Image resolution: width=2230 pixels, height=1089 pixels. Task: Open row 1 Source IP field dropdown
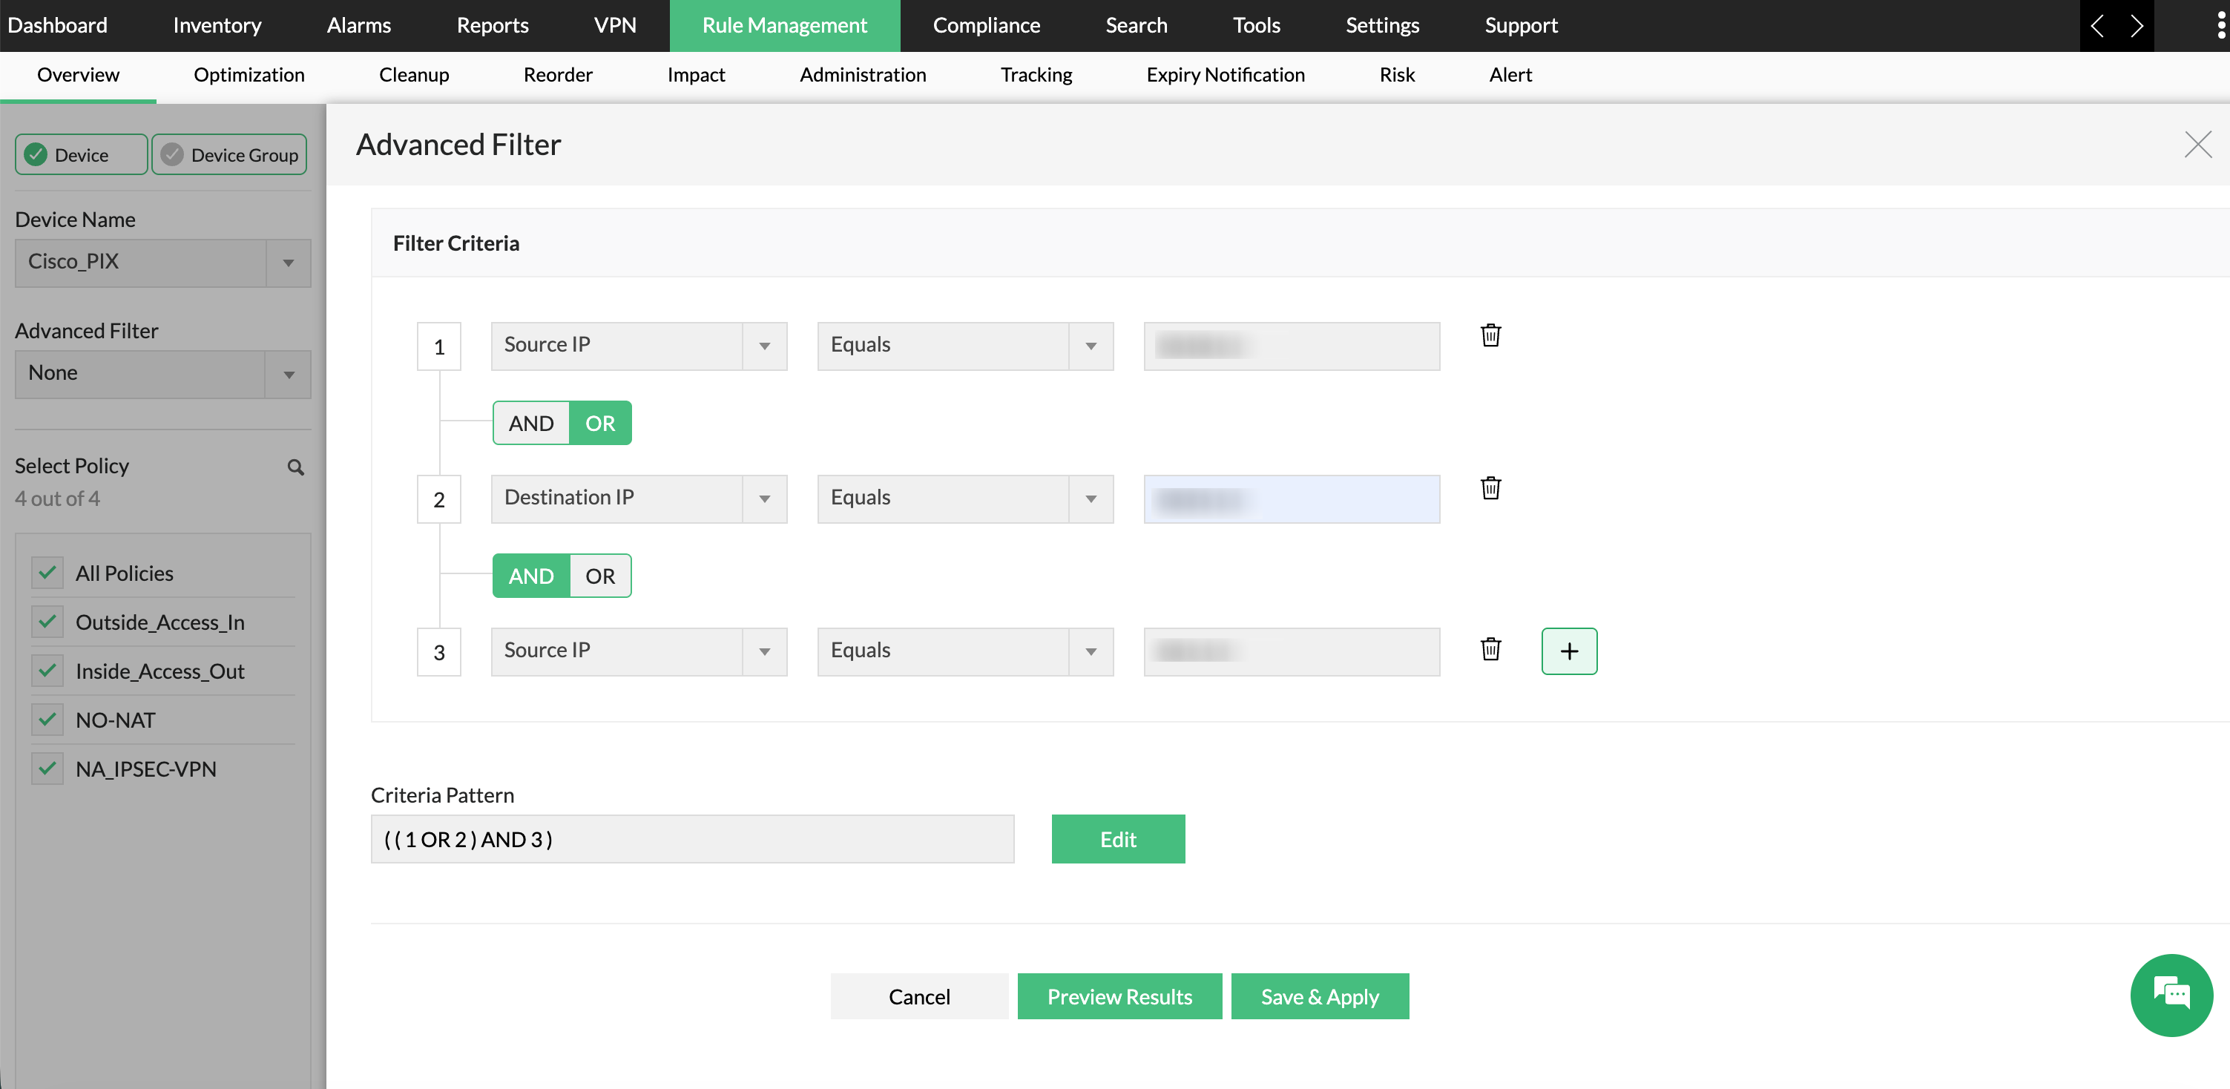pos(639,346)
